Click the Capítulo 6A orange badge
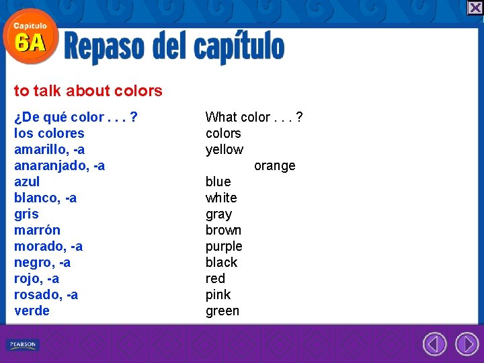Screen dimensions: 484x363 pos(30,36)
